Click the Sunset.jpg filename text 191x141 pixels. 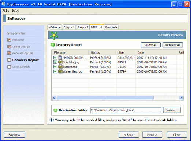(70, 67)
